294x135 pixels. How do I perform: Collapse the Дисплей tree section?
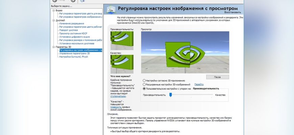point(54,20)
